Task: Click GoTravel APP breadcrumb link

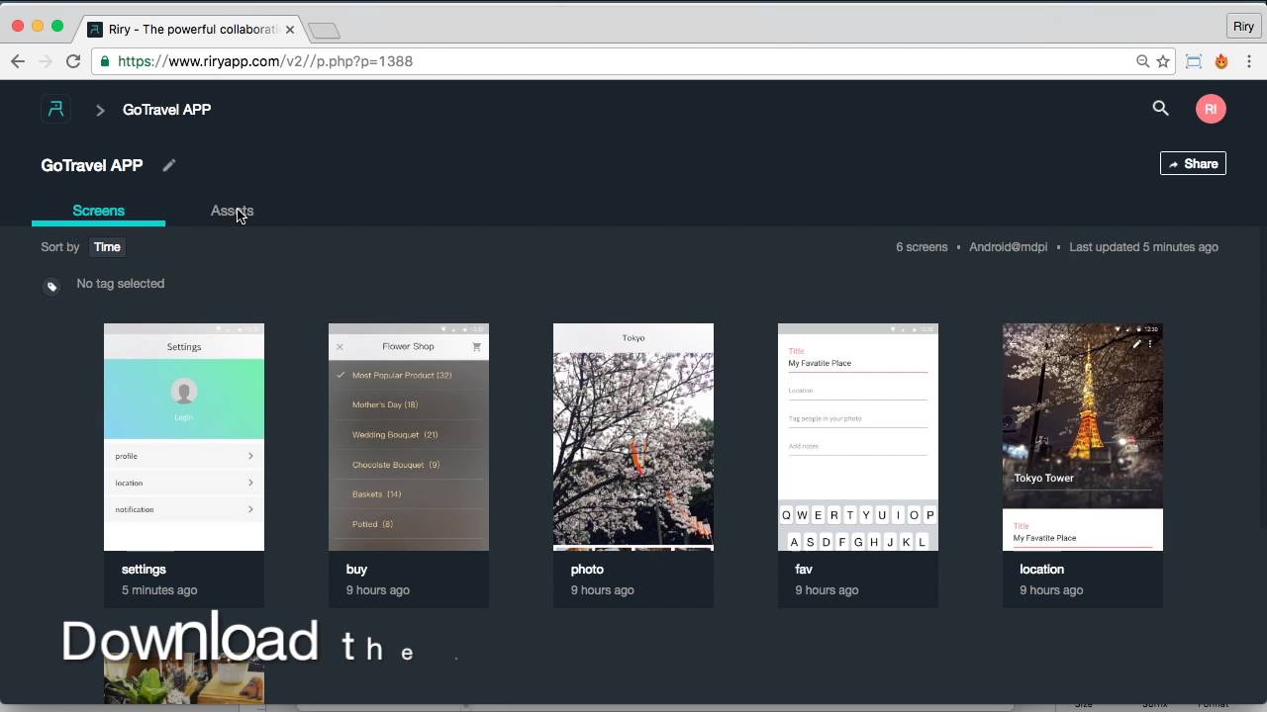Action: coord(166,110)
